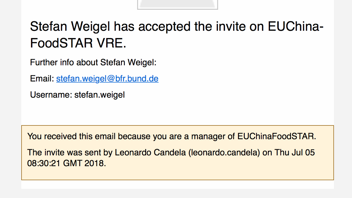Click the "Further info about" text
352x198 pixels.
pyautogui.click(x=64, y=63)
